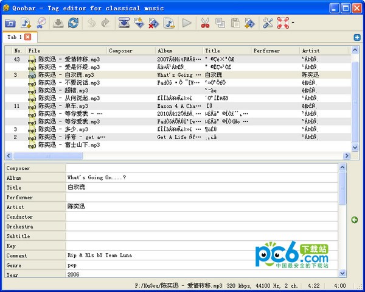Play the selected file
The width and height of the screenshot is (365, 292).
click(187, 23)
